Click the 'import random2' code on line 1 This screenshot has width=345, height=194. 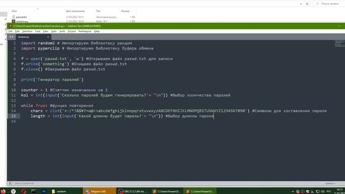point(38,43)
